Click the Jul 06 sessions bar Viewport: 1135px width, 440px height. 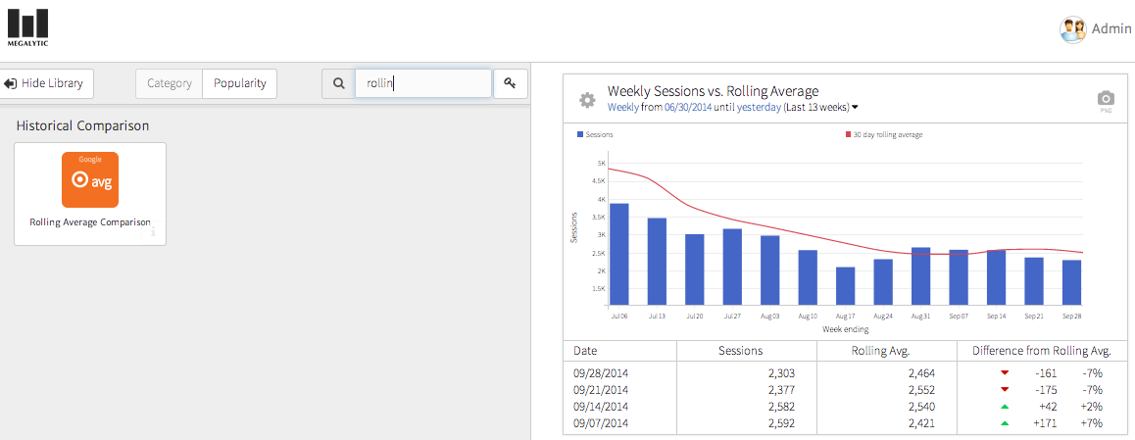click(619, 254)
